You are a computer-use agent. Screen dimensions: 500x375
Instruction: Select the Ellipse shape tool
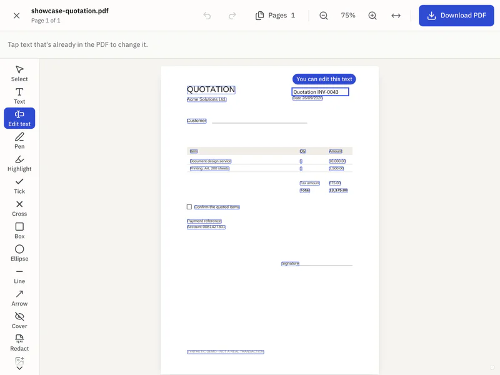pyautogui.click(x=19, y=253)
